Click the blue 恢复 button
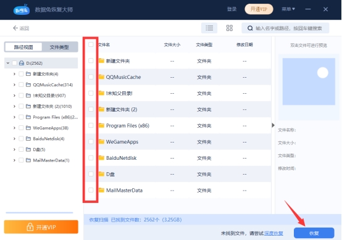Viewport: 342px width, 240px height. (x=314, y=233)
